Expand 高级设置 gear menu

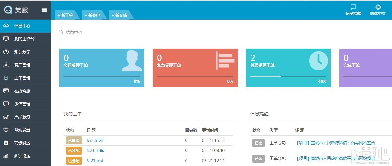point(25,143)
